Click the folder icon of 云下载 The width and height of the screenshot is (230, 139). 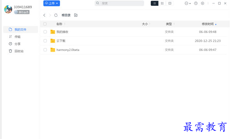[x=53, y=41]
